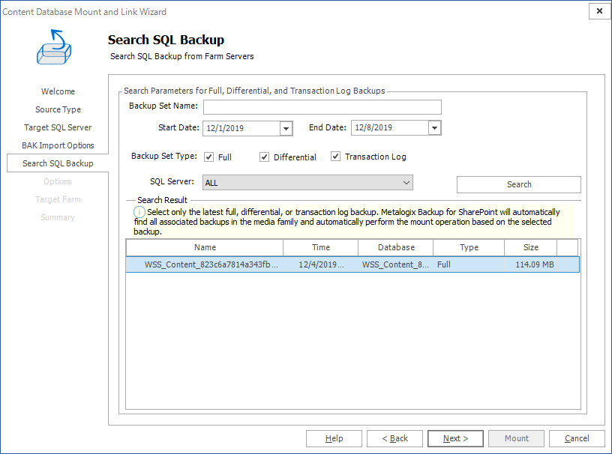
Task: Select the Options step in sidebar
Action: [x=58, y=181]
